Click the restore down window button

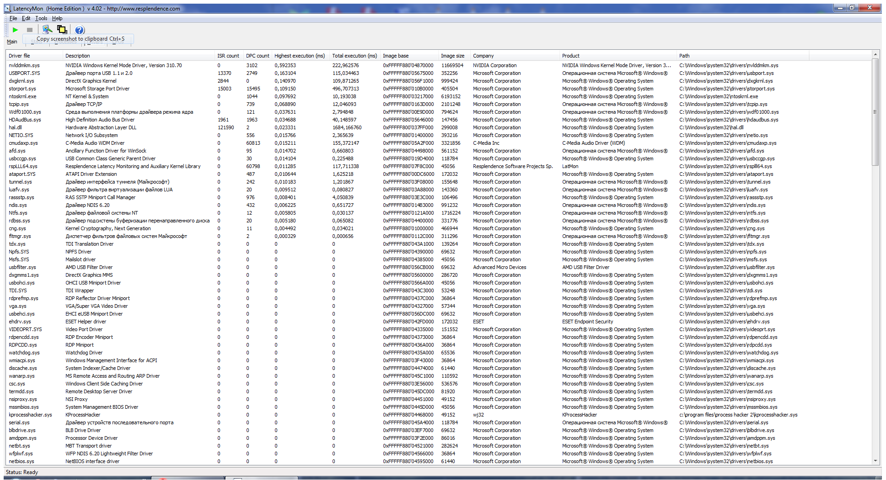tap(852, 7)
